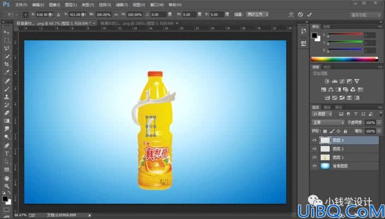Open the layer blend mode dropdown
This screenshot has height=219, width=385.
(x=328, y=123)
